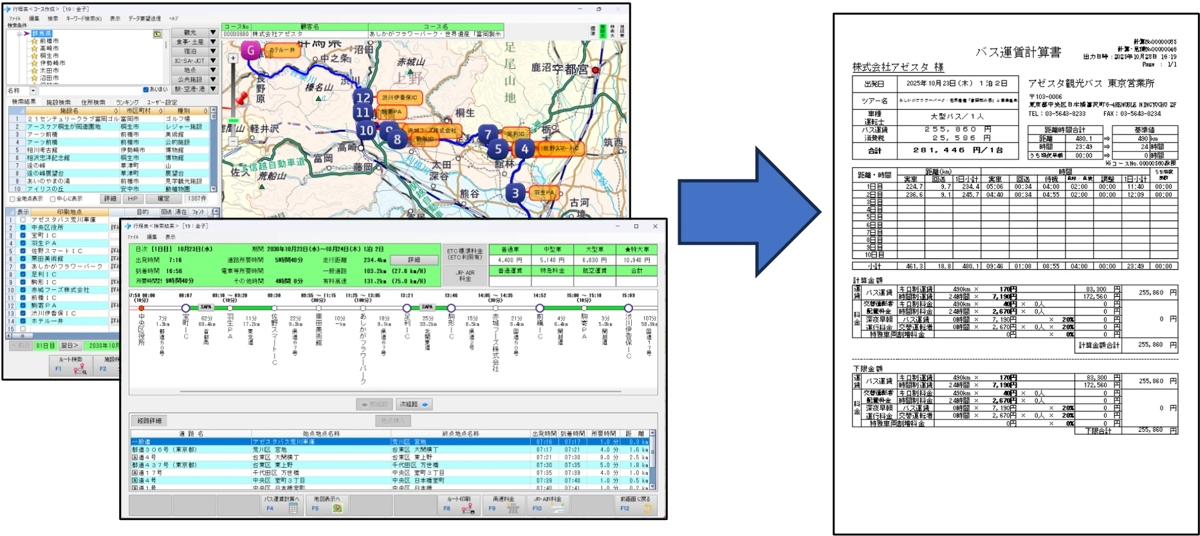Viewport: 1200px width, 536px height.
Task: Click the 確定 confirm button
Action: click(163, 199)
